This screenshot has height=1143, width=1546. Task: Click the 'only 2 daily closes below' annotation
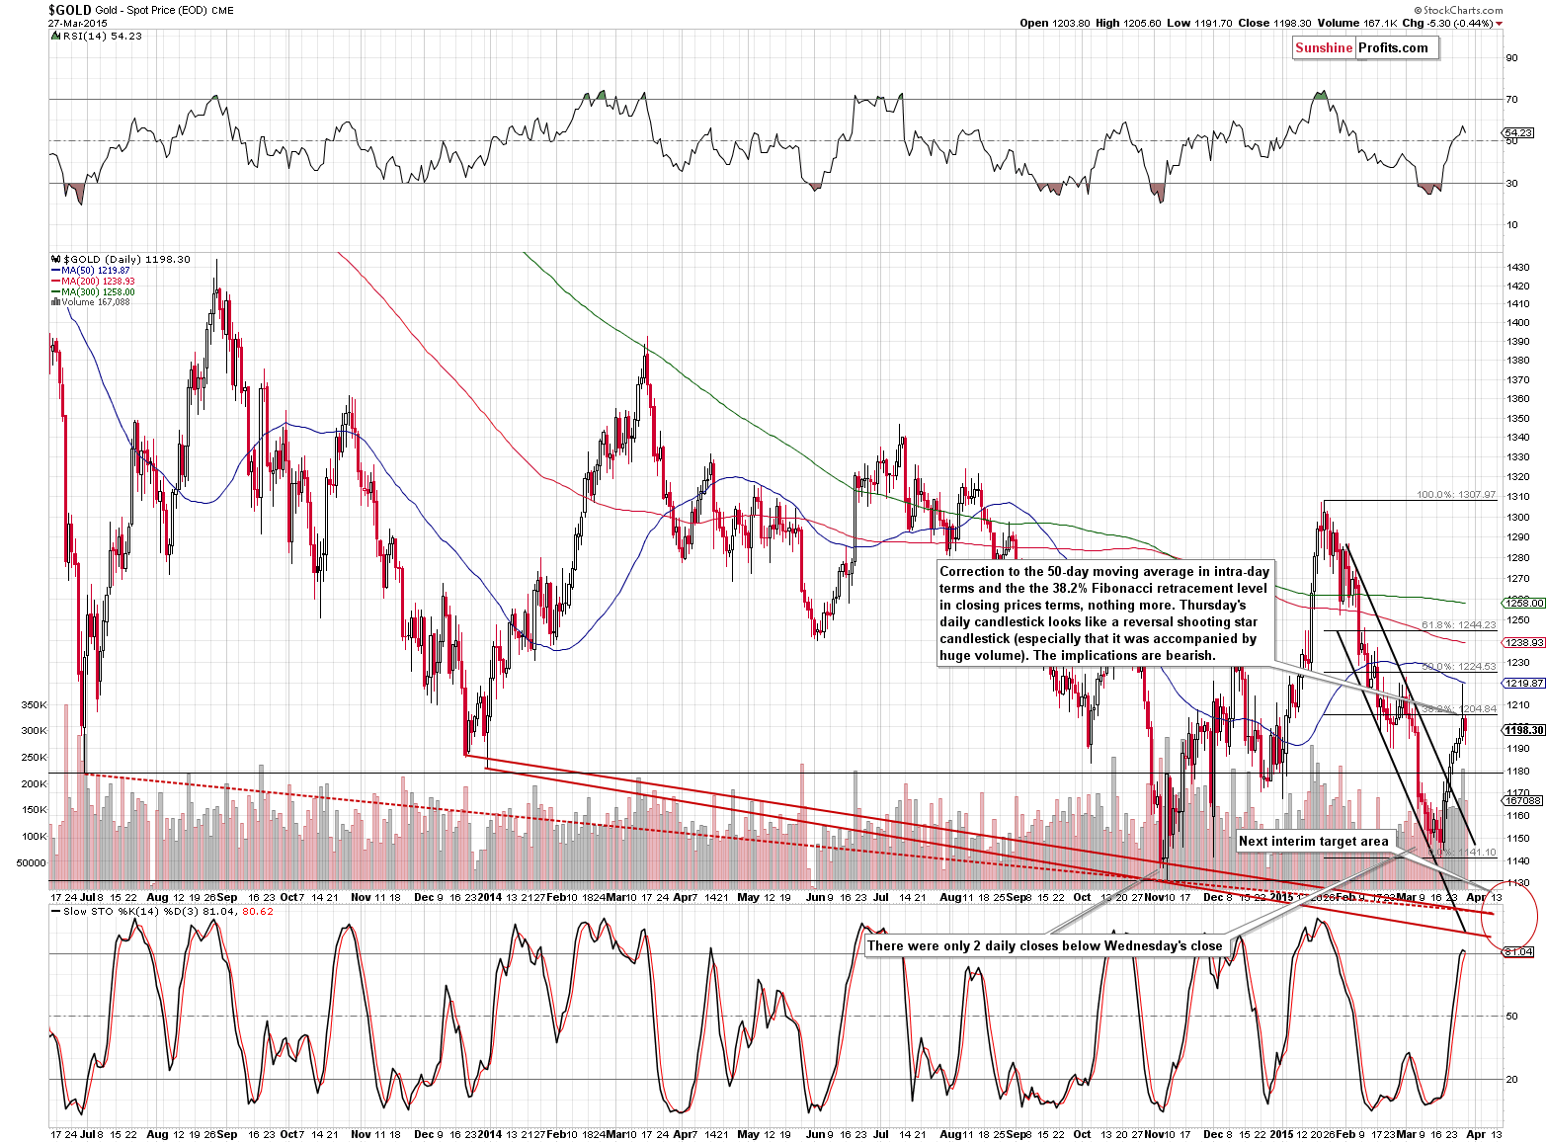1045,945
